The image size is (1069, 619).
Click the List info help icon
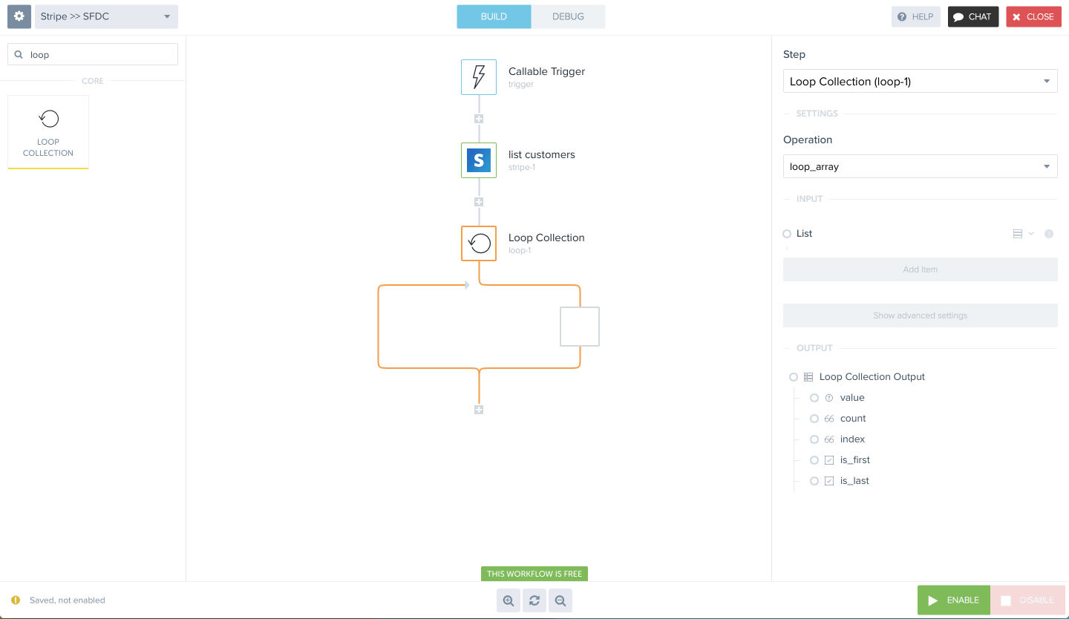tap(1049, 234)
